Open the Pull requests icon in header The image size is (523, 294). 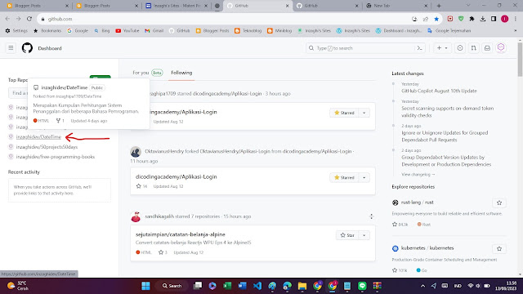point(474,48)
